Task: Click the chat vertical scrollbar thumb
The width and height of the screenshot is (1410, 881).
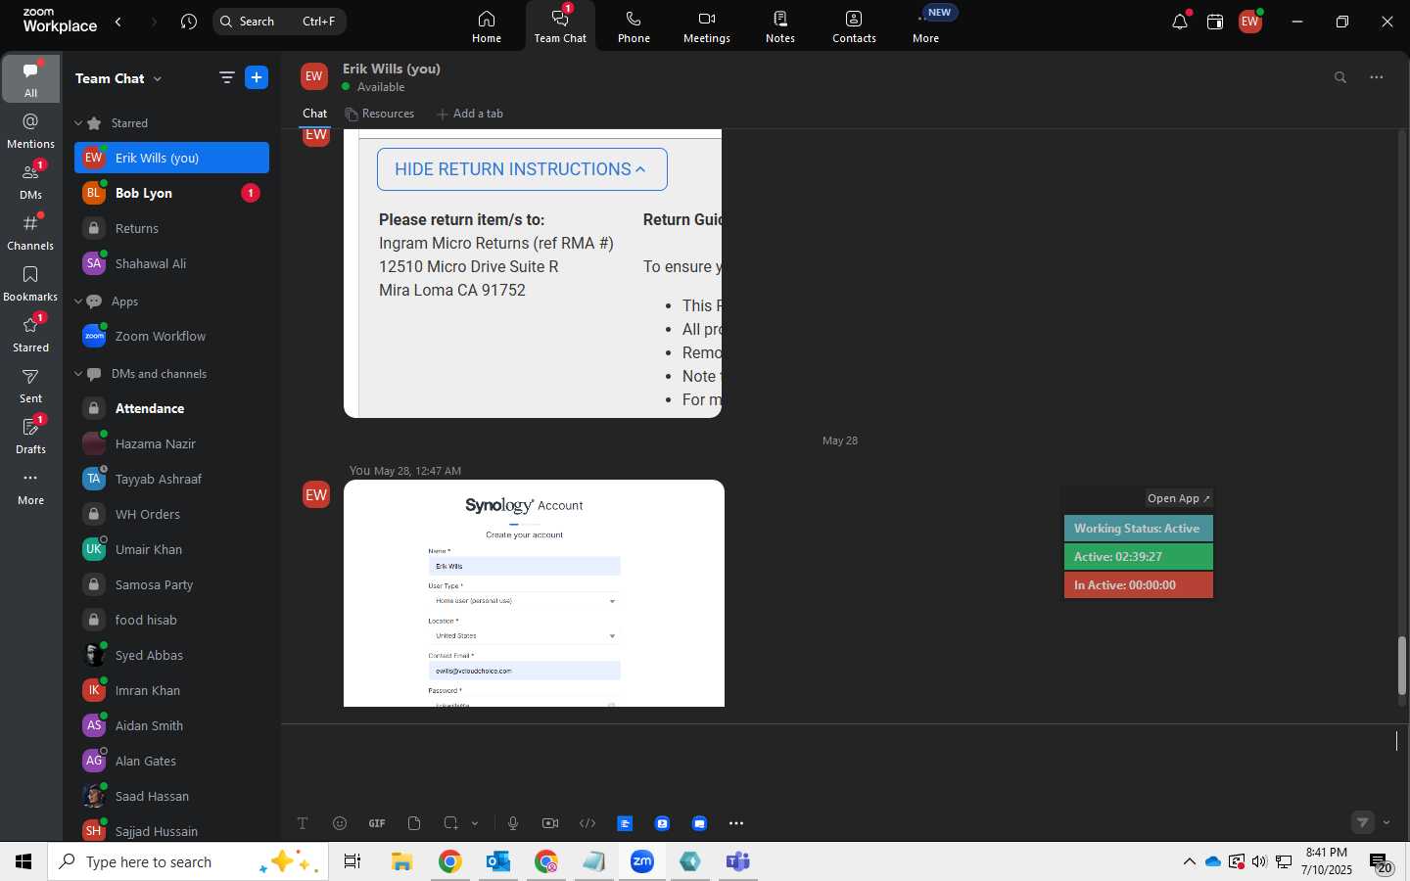Action: (1402, 666)
